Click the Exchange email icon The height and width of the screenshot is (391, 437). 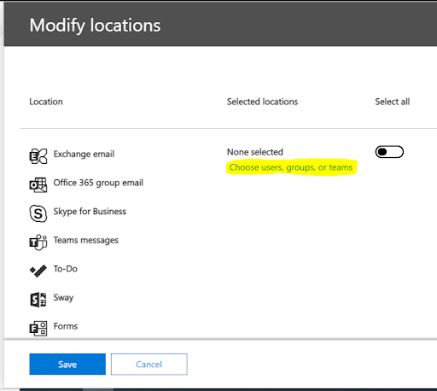point(38,156)
